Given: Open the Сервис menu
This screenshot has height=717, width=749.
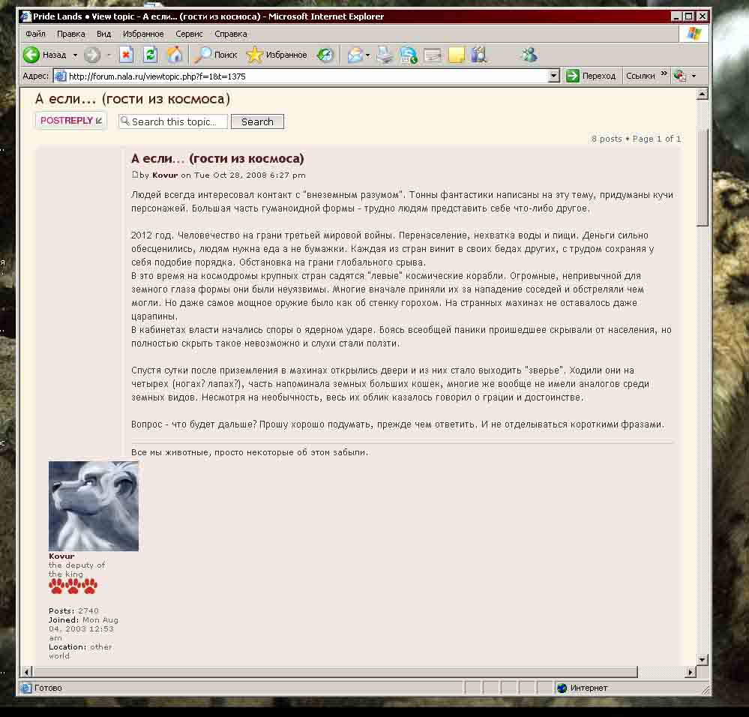Looking at the screenshot, I should coord(189,34).
